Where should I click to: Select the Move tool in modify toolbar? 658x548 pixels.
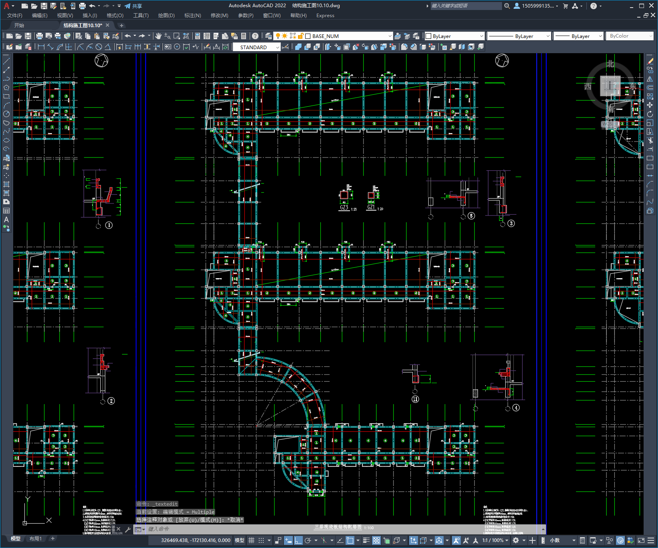click(650, 105)
